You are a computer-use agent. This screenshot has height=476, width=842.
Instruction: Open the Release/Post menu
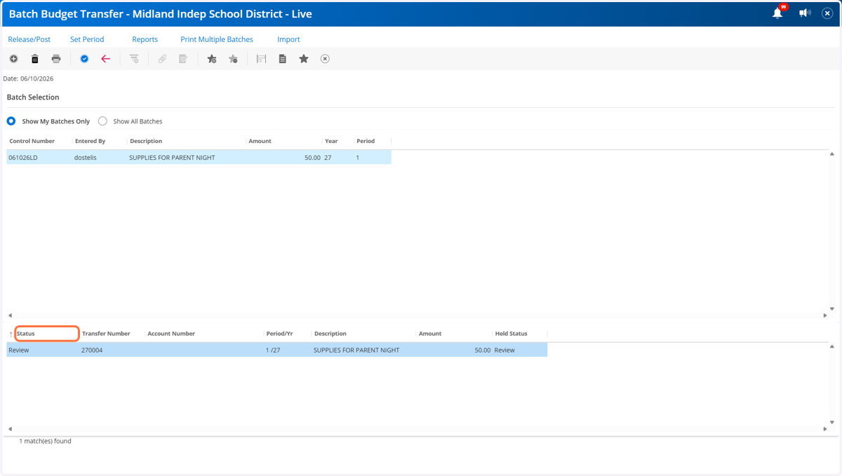click(x=29, y=39)
